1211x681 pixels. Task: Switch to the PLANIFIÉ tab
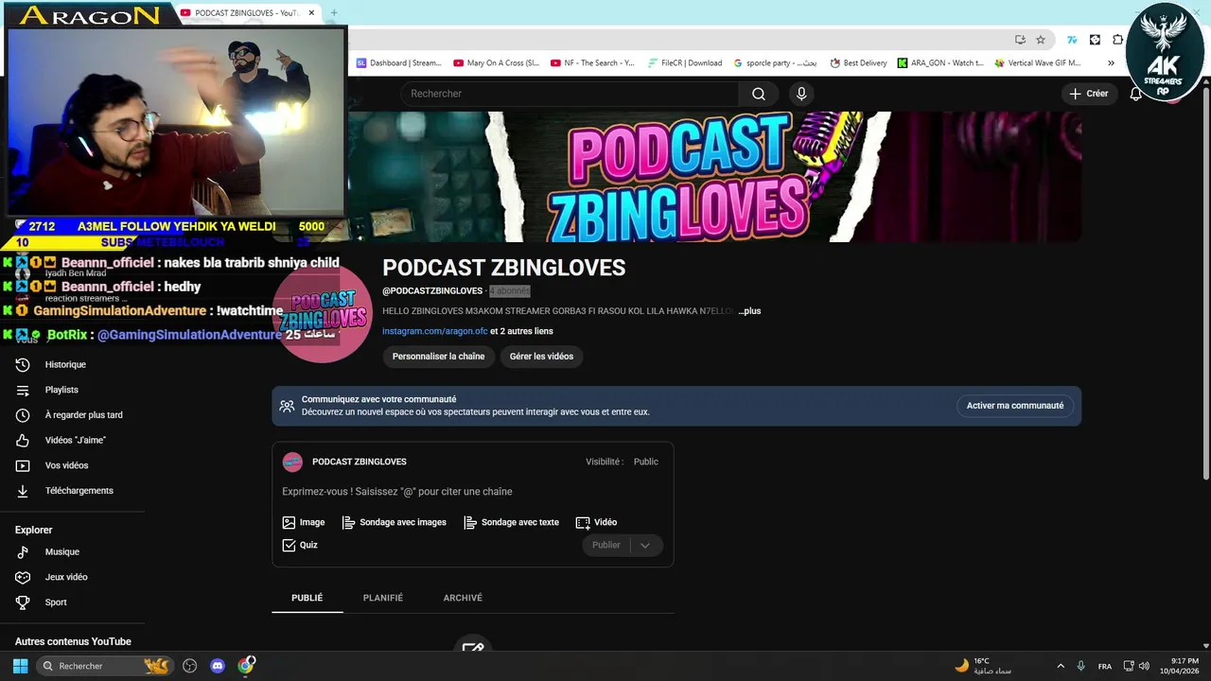383,598
